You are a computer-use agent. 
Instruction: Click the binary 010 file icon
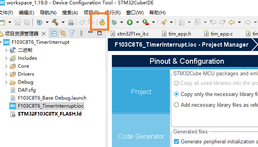[x=71, y=22]
